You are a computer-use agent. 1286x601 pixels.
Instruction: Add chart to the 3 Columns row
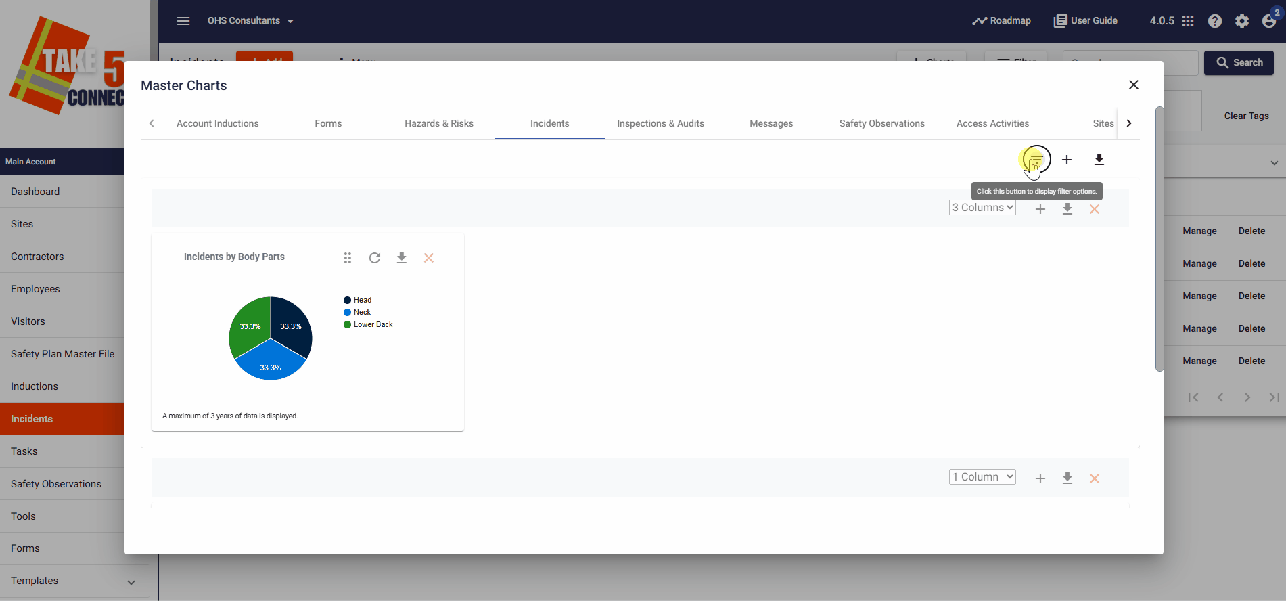click(x=1040, y=209)
